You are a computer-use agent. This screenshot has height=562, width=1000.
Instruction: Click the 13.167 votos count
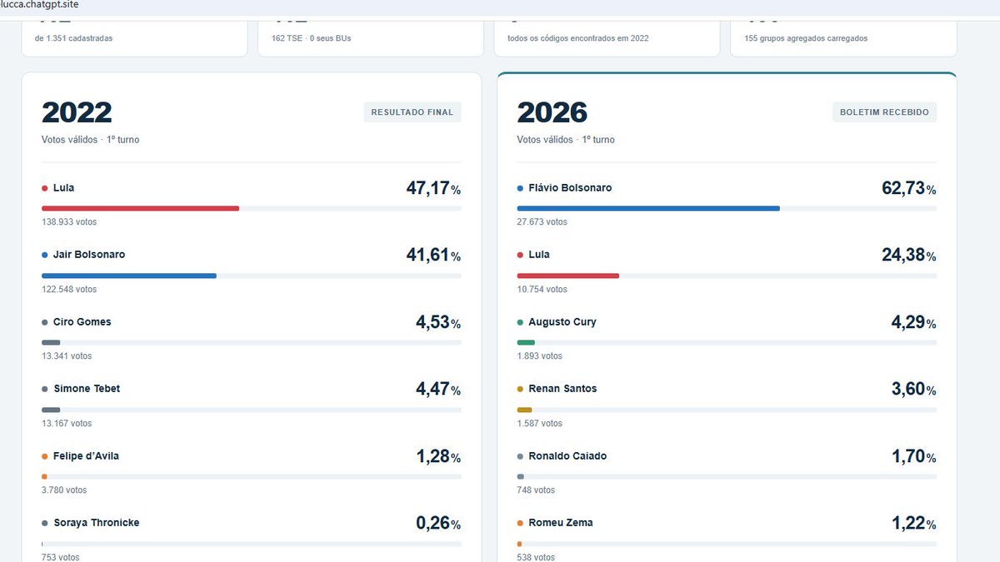67,423
